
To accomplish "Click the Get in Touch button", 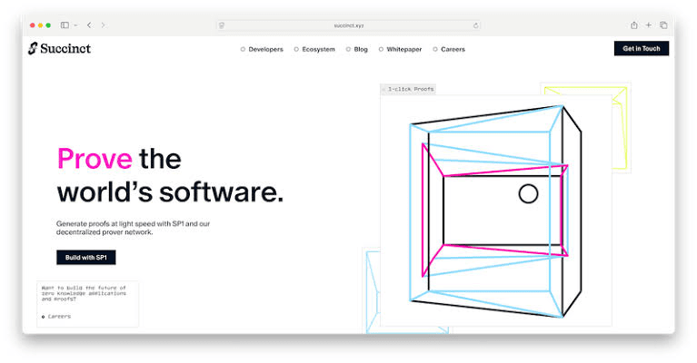I will (641, 48).
